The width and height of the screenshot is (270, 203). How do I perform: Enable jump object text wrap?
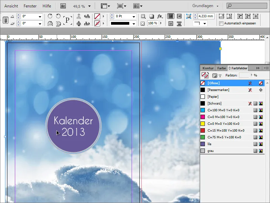click(x=179, y=23)
